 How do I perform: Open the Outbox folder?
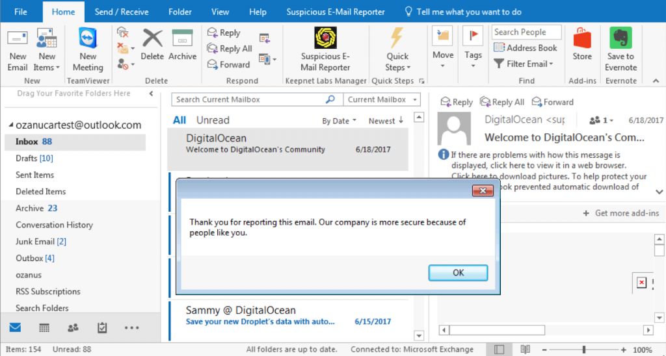[35, 258]
